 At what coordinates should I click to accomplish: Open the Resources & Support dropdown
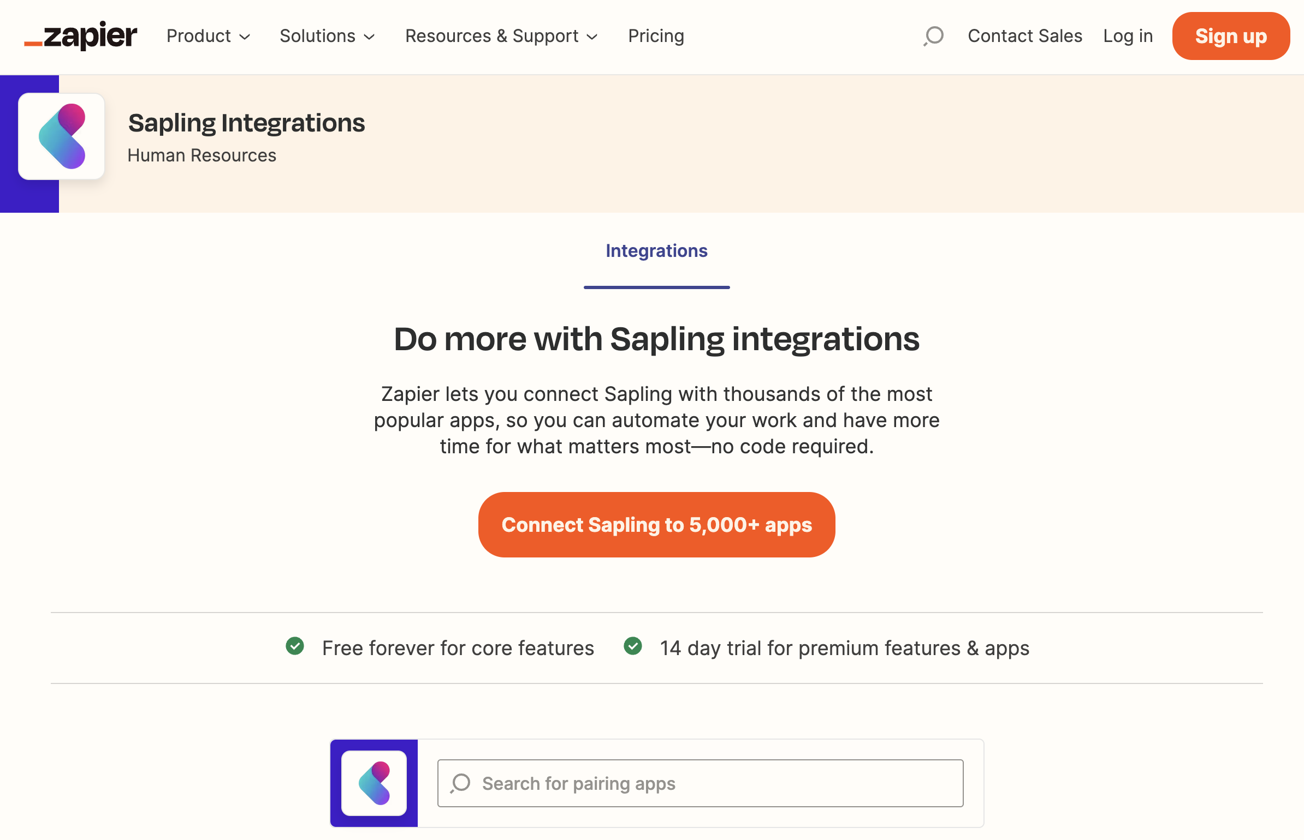(501, 36)
